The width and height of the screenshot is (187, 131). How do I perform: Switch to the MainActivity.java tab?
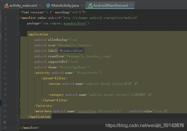[65, 5]
